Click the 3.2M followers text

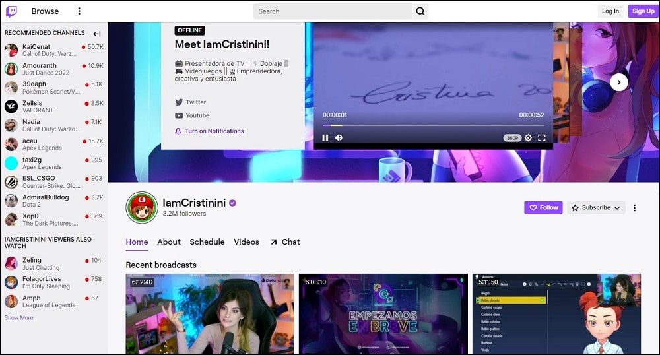[x=184, y=214]
